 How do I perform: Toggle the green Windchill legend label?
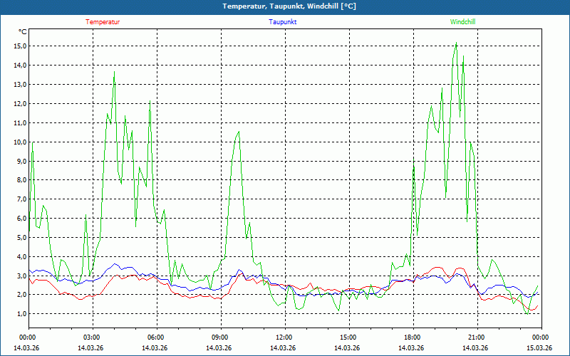(x=462, y=22)
